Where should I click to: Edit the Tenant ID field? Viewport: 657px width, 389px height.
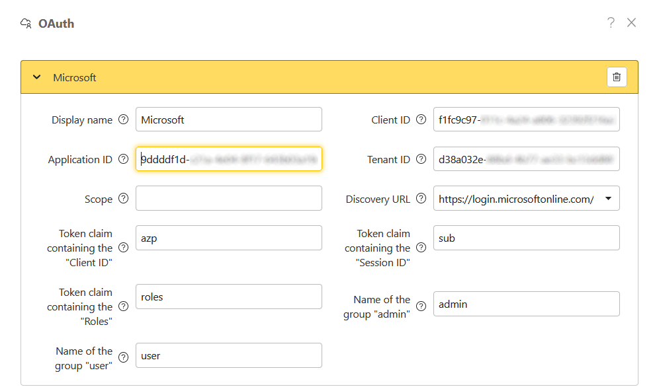pos(526,159)
